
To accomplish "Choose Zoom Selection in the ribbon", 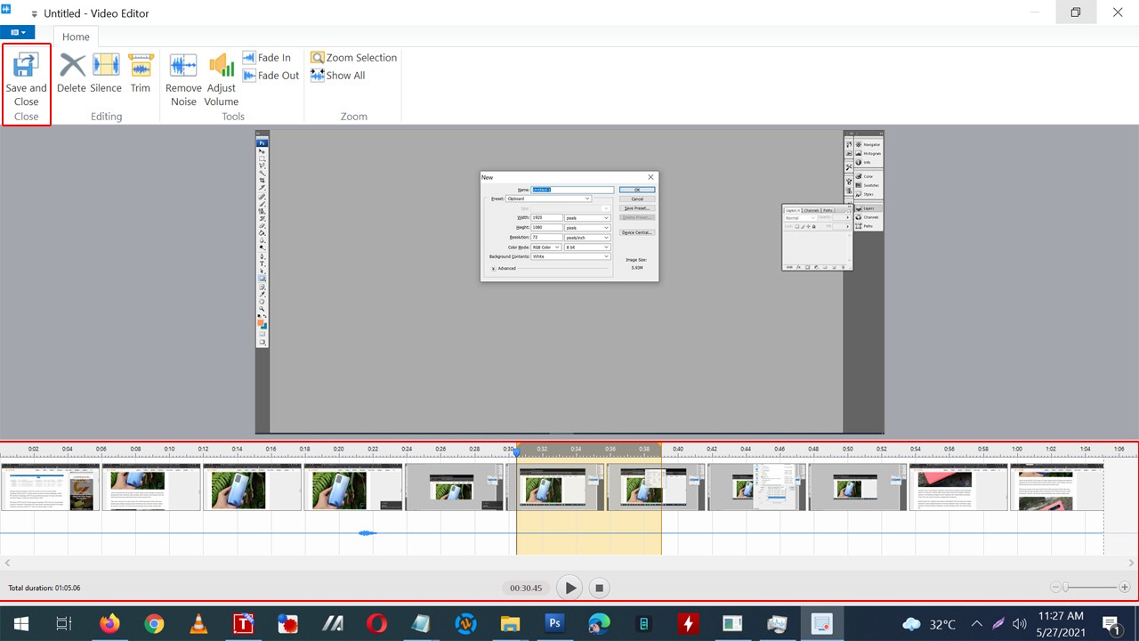I will coord(353,58).
